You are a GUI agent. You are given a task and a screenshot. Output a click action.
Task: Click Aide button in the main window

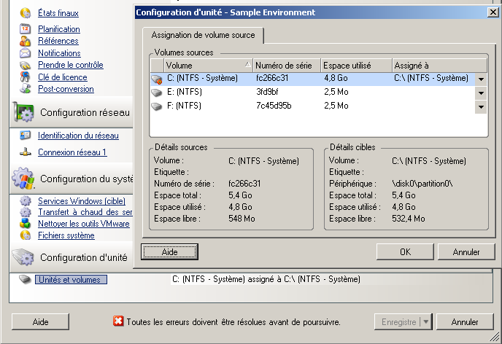[x=40, y=321]
